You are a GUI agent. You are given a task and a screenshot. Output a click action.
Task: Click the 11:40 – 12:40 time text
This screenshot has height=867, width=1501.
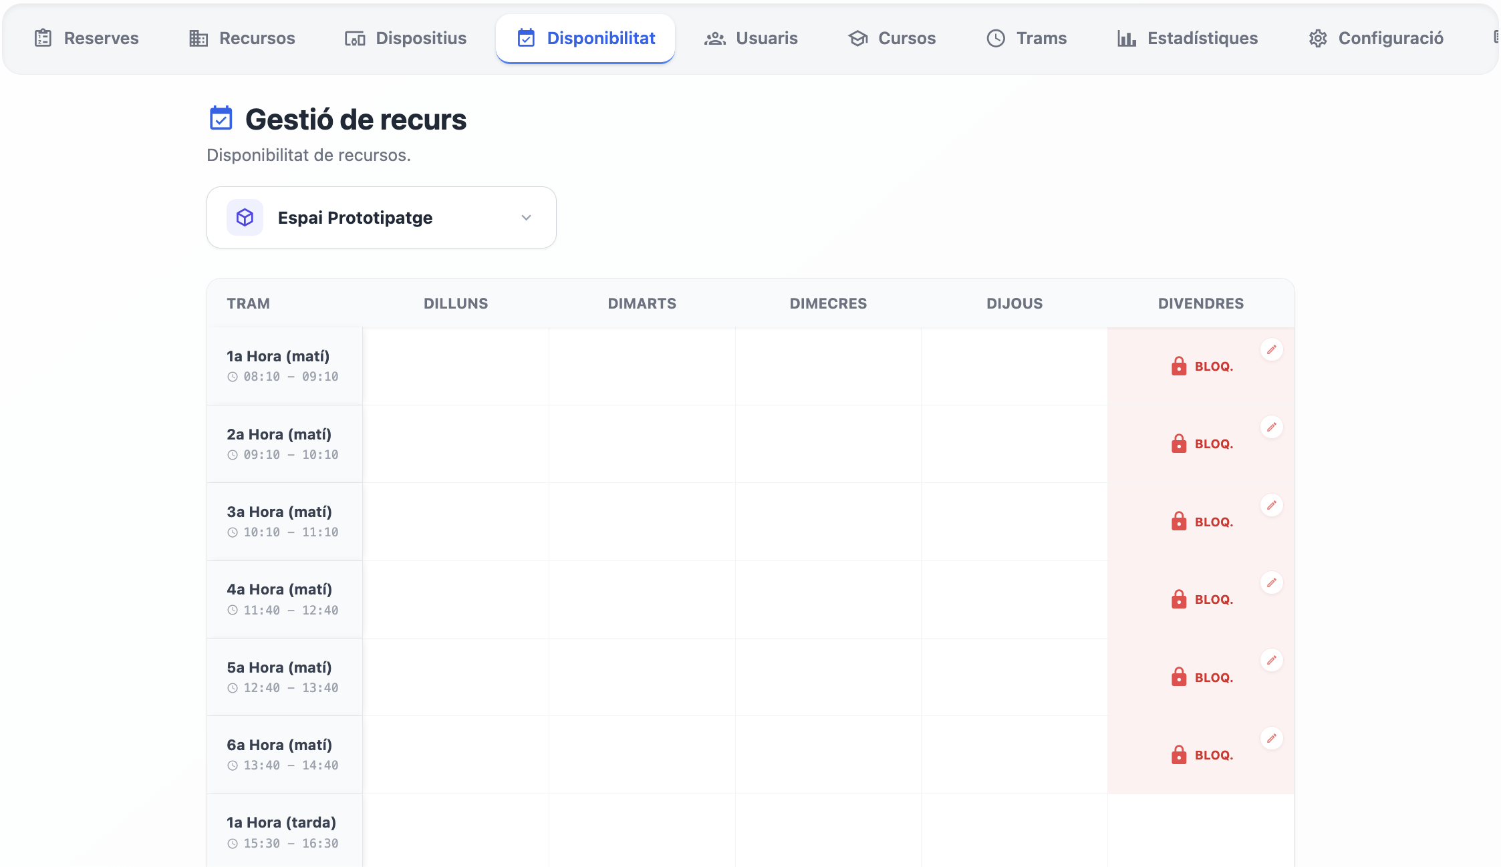pos(291,610)
